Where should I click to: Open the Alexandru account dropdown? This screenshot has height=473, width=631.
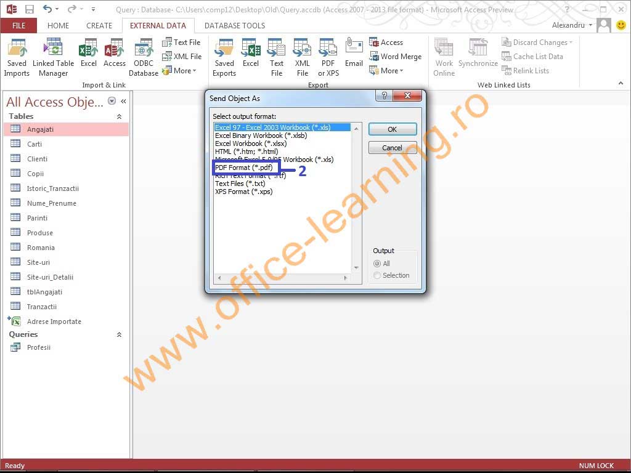572,25
